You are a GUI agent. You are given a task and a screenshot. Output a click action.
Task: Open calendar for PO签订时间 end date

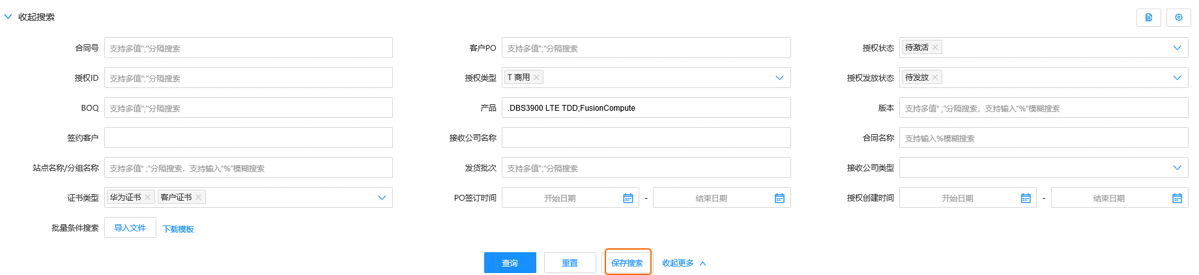(779, 198)
